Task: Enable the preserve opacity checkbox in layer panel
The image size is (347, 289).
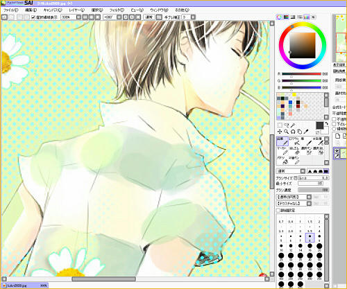Action: click(x=334, y=119)
